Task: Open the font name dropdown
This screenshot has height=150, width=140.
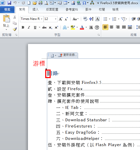Action: (x=42, y=19)
